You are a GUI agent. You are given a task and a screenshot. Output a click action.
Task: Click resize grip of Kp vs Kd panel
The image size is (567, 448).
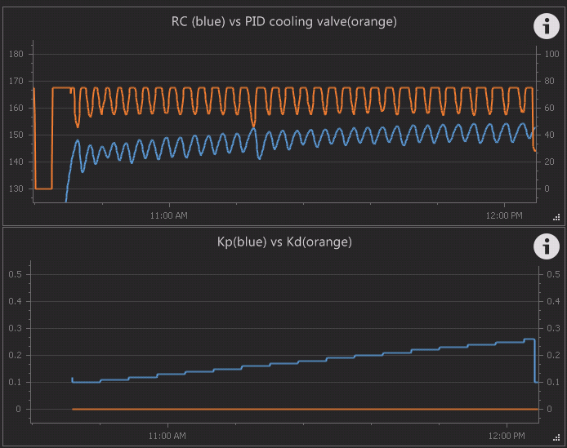pos(556,437)
